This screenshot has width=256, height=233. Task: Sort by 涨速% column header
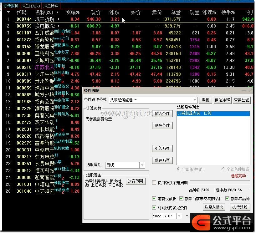209,12
